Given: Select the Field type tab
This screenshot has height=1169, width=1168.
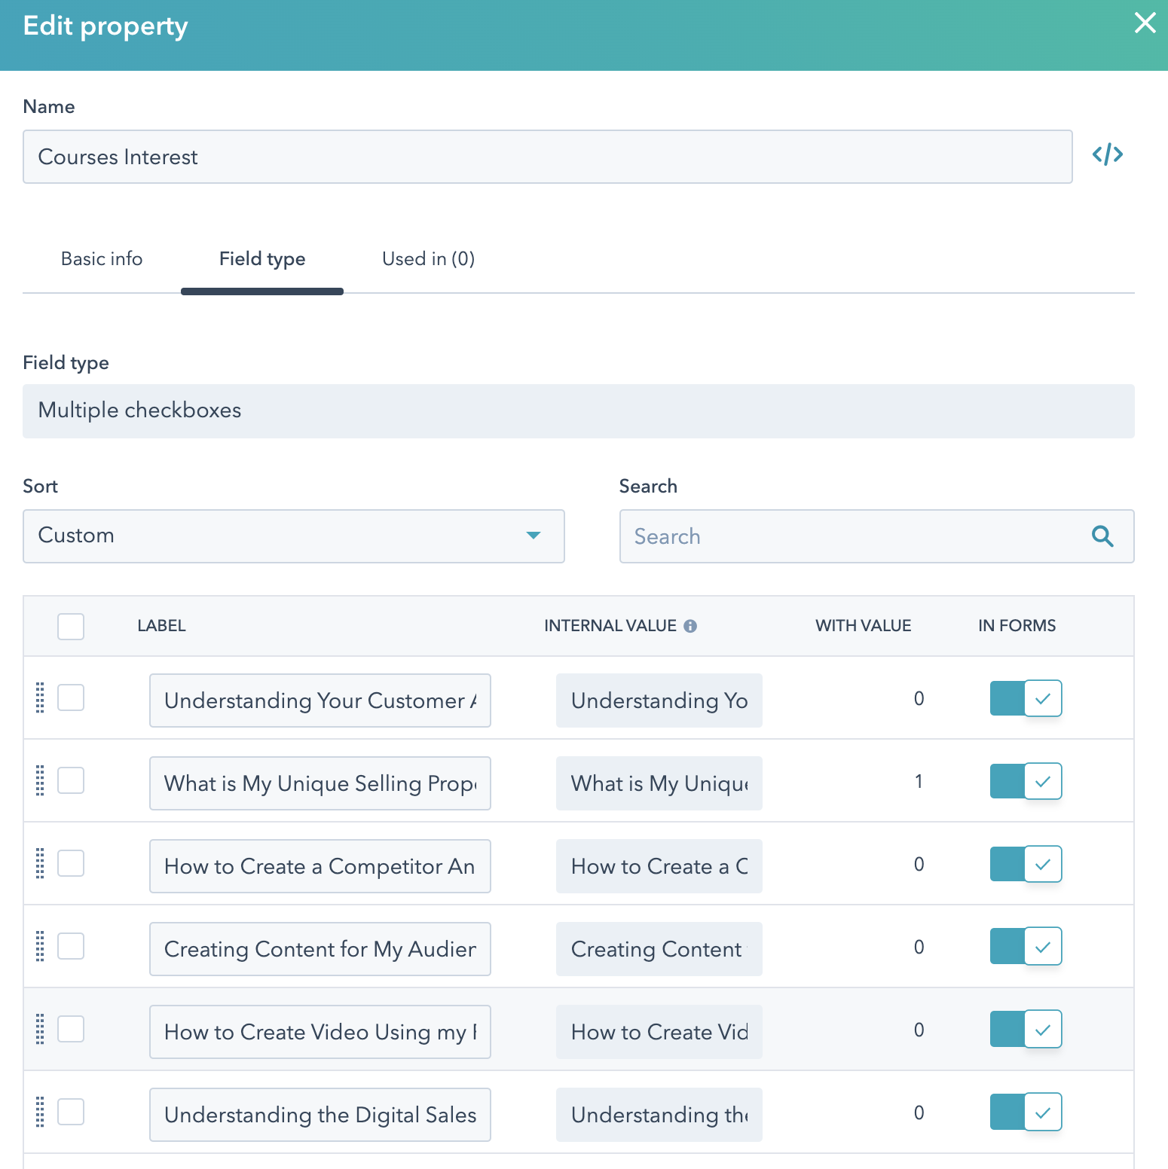Looking at the screenshot, I should click(x=262, y=259).
